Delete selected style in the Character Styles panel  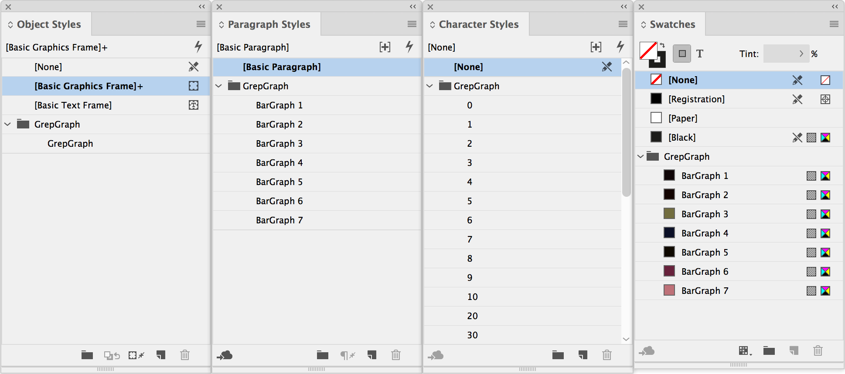point(607,355)
